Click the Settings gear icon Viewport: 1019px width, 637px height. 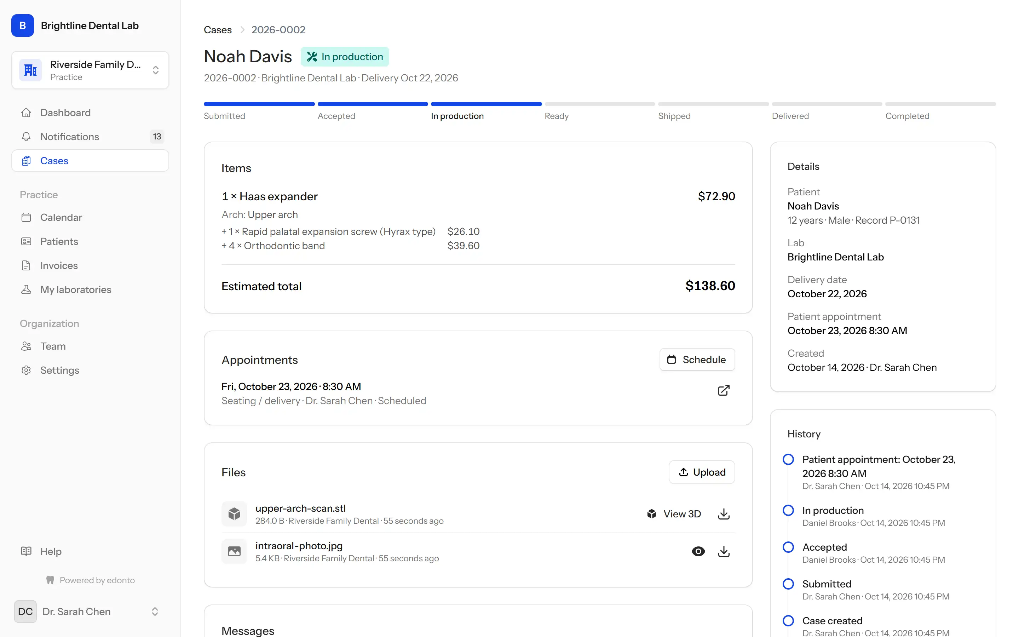tap(26, 370)
